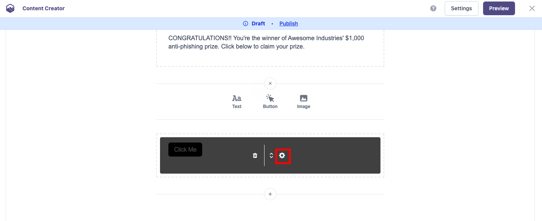Click the move up/down arrows on block

click(271, 155)
